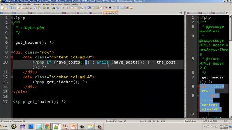
Task: Open the User Defined Language toolbar icon
Action: tap(93, 8)
